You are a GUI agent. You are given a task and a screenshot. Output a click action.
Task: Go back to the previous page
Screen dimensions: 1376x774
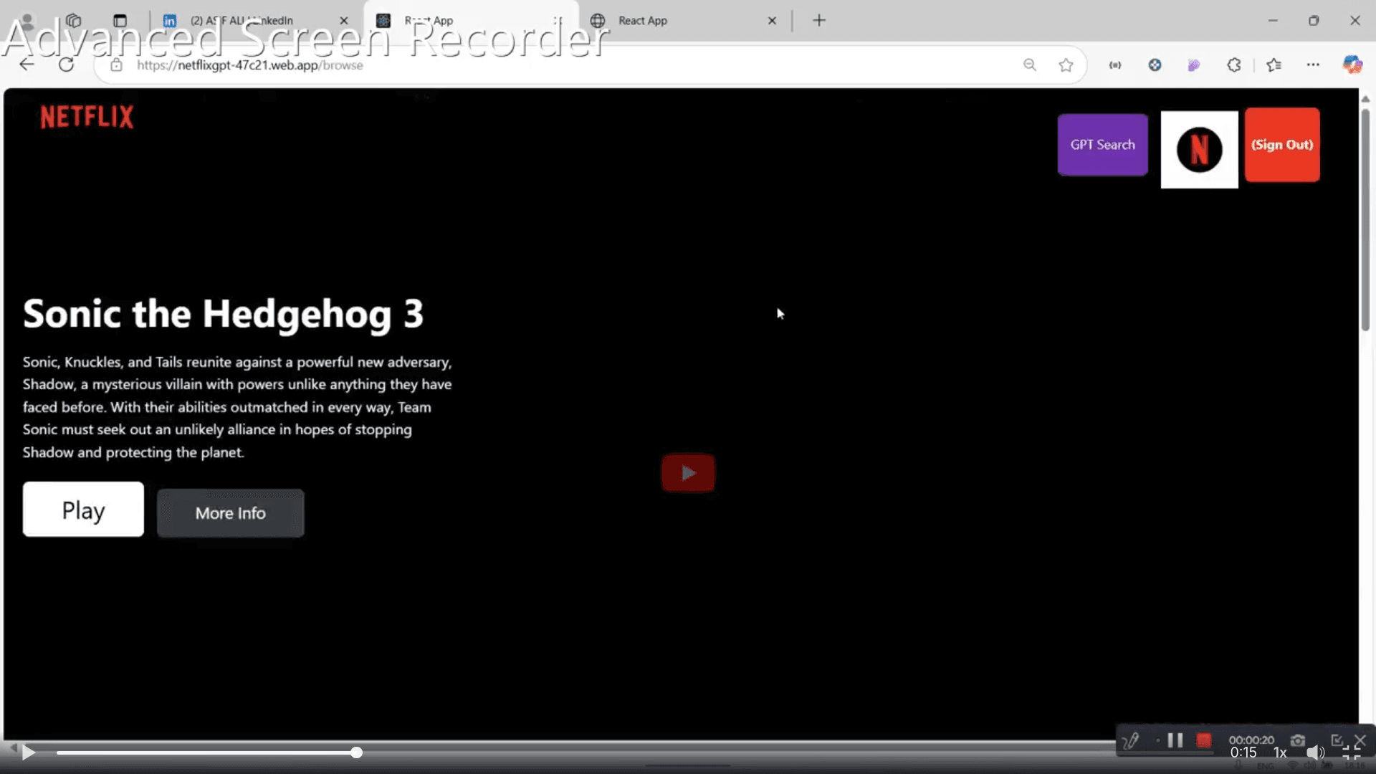(x=27, y=64)
